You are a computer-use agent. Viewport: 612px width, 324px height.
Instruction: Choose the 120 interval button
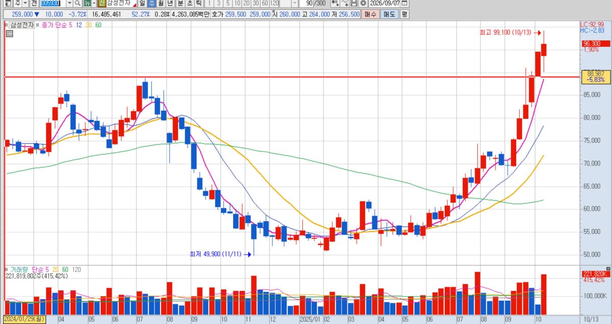click(x=274, y=4)
